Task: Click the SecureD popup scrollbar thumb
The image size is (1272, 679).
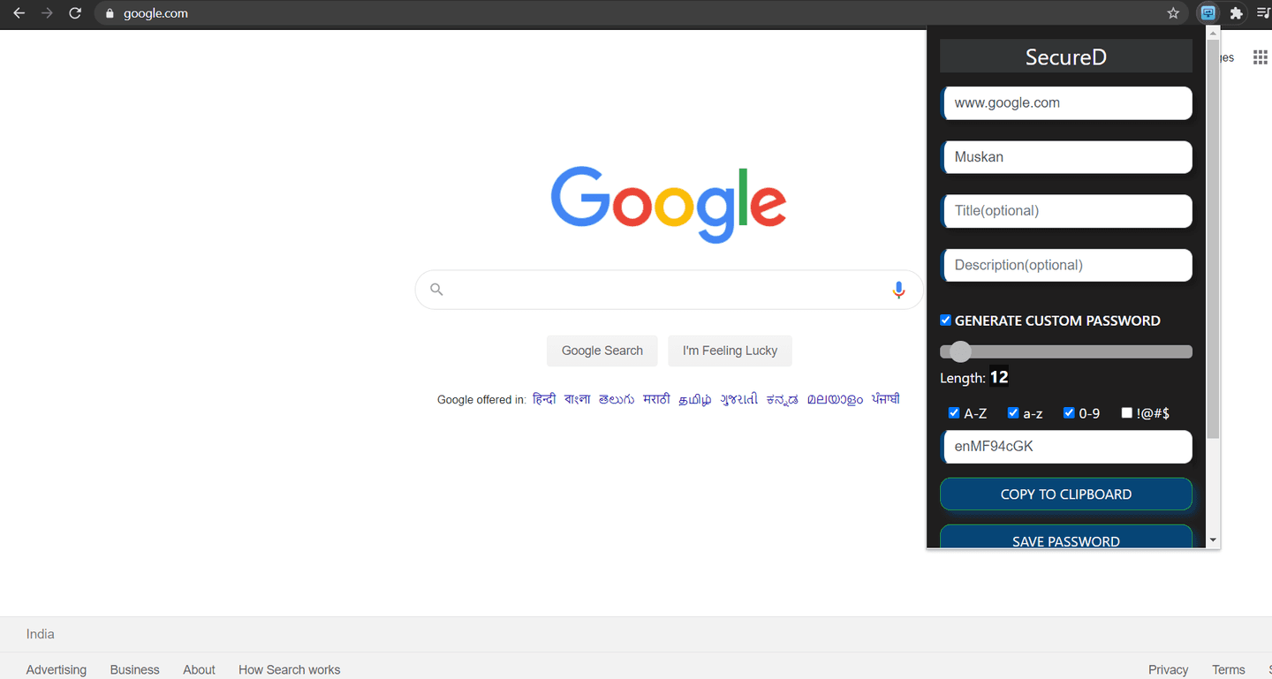Action: click(x=1213, y=239)
